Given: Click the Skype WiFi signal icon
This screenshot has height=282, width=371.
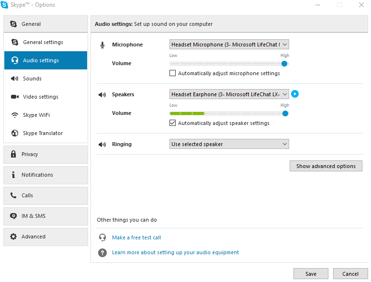Looking at the screenshot, I should coord(15,115).
